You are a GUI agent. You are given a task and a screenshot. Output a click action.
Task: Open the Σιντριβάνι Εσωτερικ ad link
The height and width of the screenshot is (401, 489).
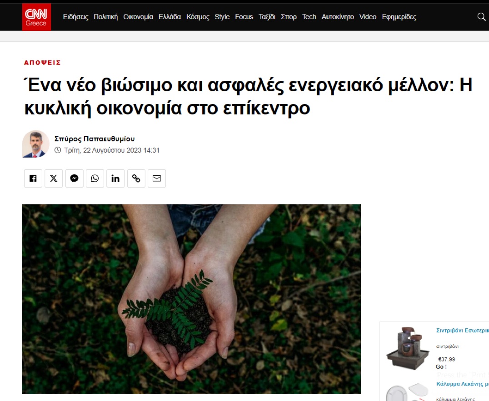point(462,330)
